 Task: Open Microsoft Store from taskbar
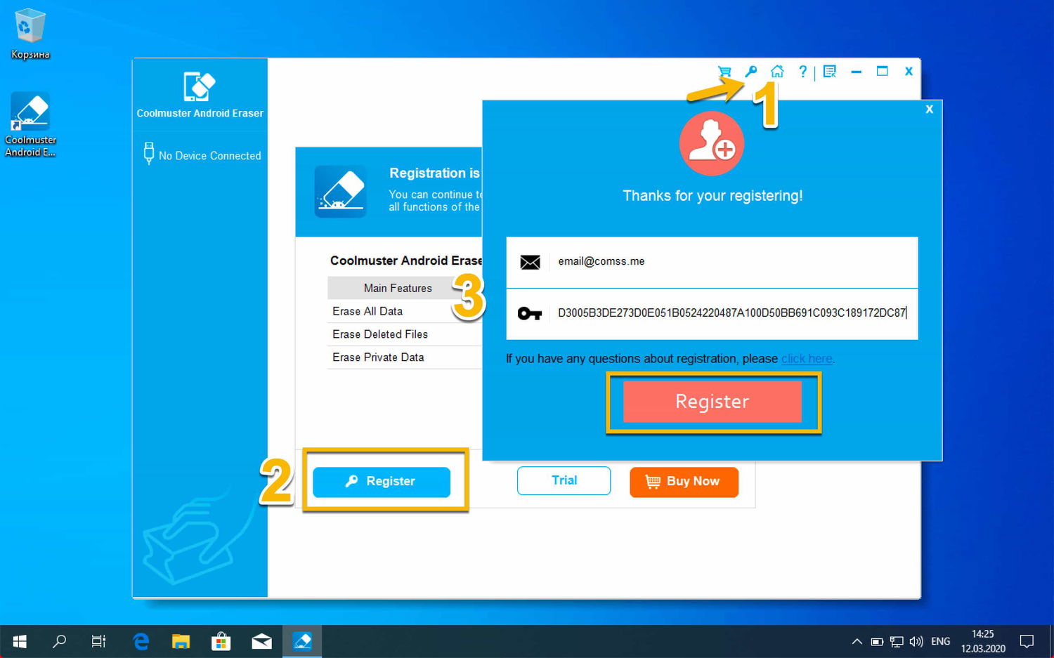point(221,641)
